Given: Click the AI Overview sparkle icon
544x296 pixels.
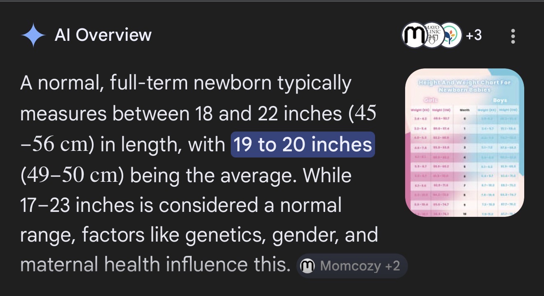Looking at the screenshot, I should [x=33, y=35].
